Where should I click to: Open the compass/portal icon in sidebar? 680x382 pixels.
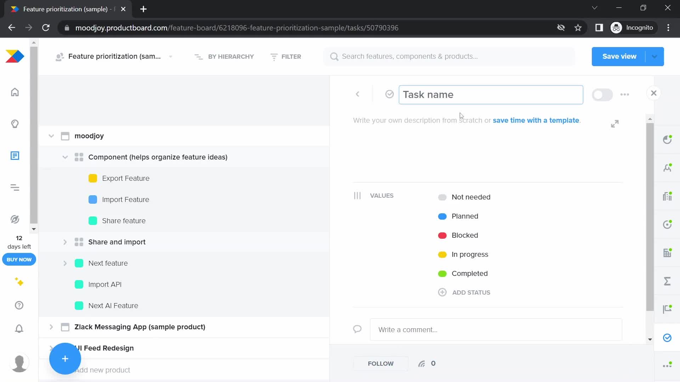(x=15, y=219)
